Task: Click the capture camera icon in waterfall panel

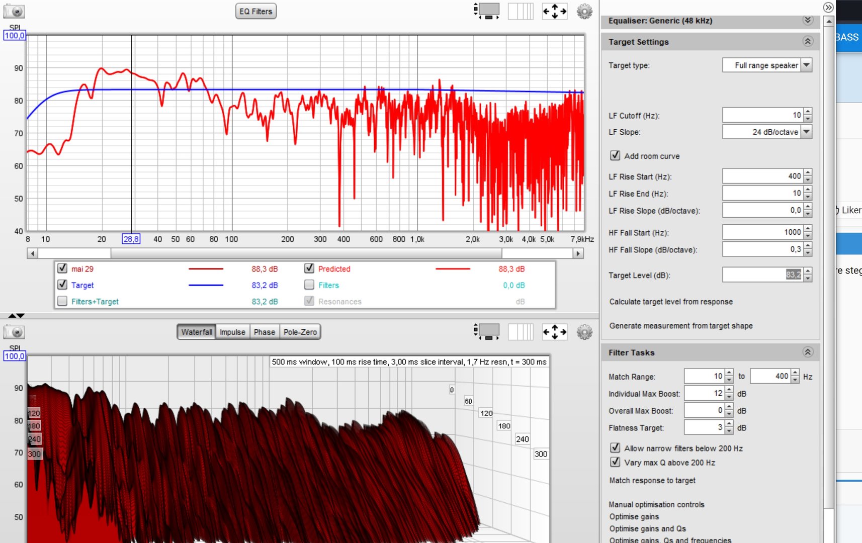Action: tap(14, 332)
